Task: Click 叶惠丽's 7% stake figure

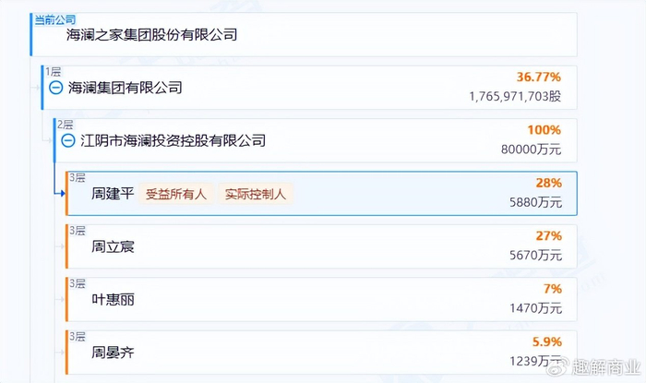Action: tap(552, 289)
